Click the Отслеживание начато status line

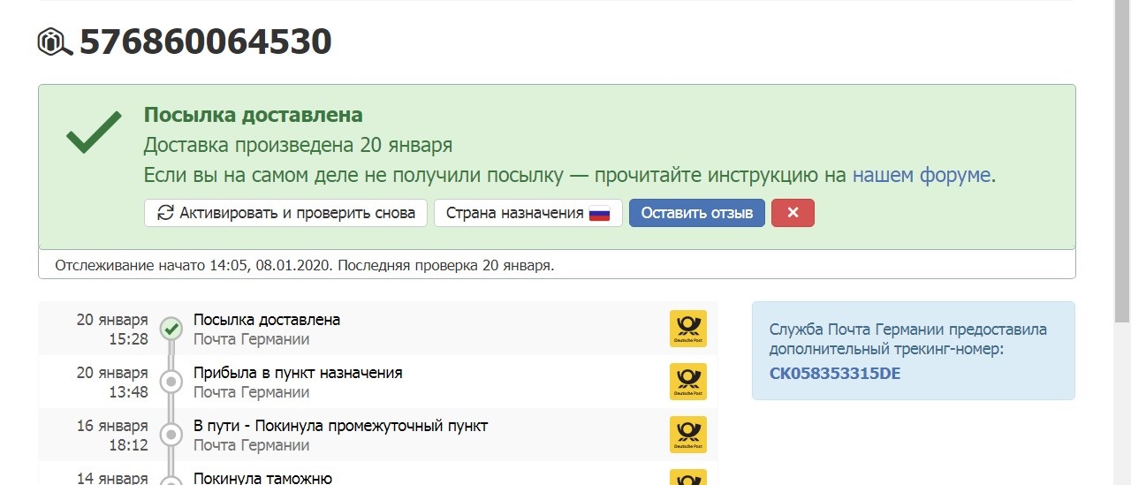(304, 265)
